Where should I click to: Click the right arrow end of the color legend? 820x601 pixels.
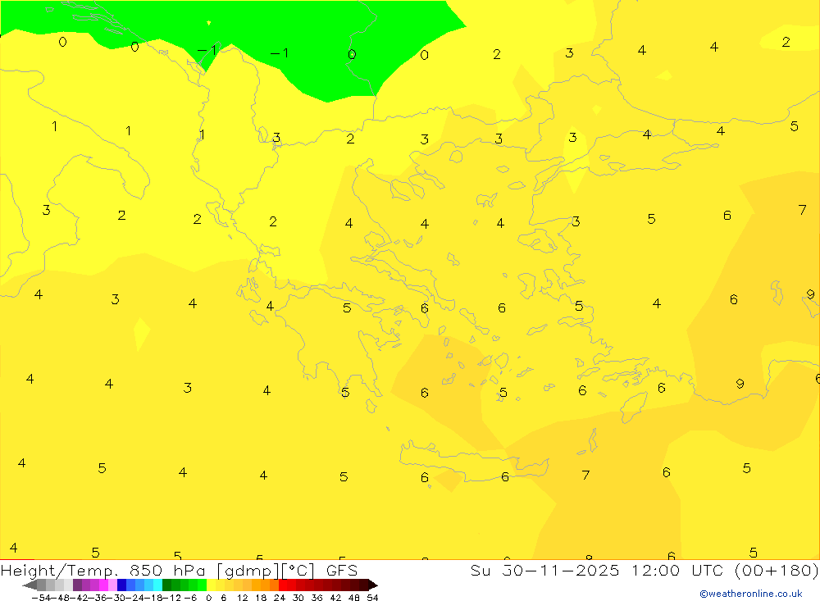point(373,585)
